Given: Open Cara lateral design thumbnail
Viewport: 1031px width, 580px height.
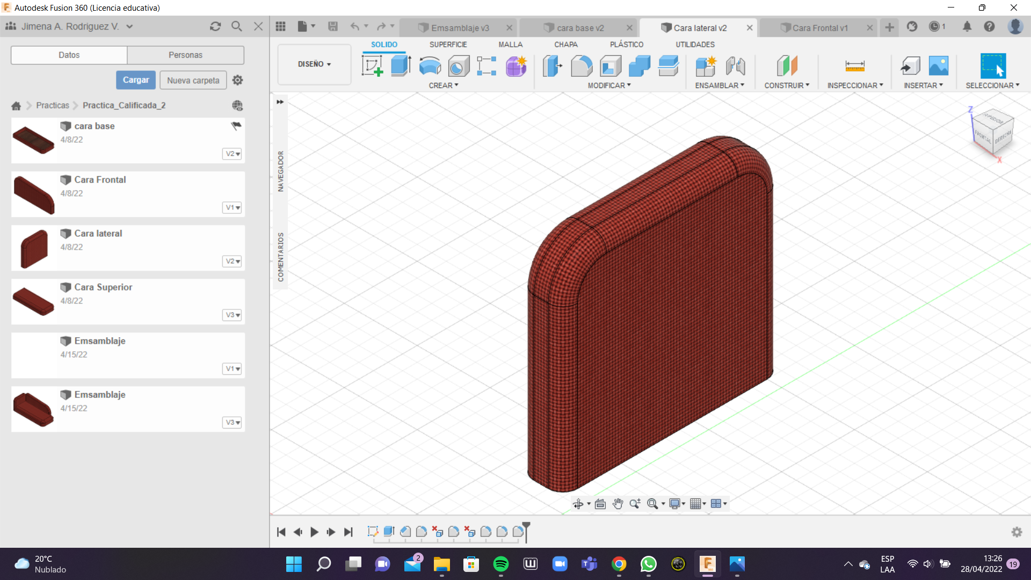Looking at the screenshot, I should click(34, 248).
